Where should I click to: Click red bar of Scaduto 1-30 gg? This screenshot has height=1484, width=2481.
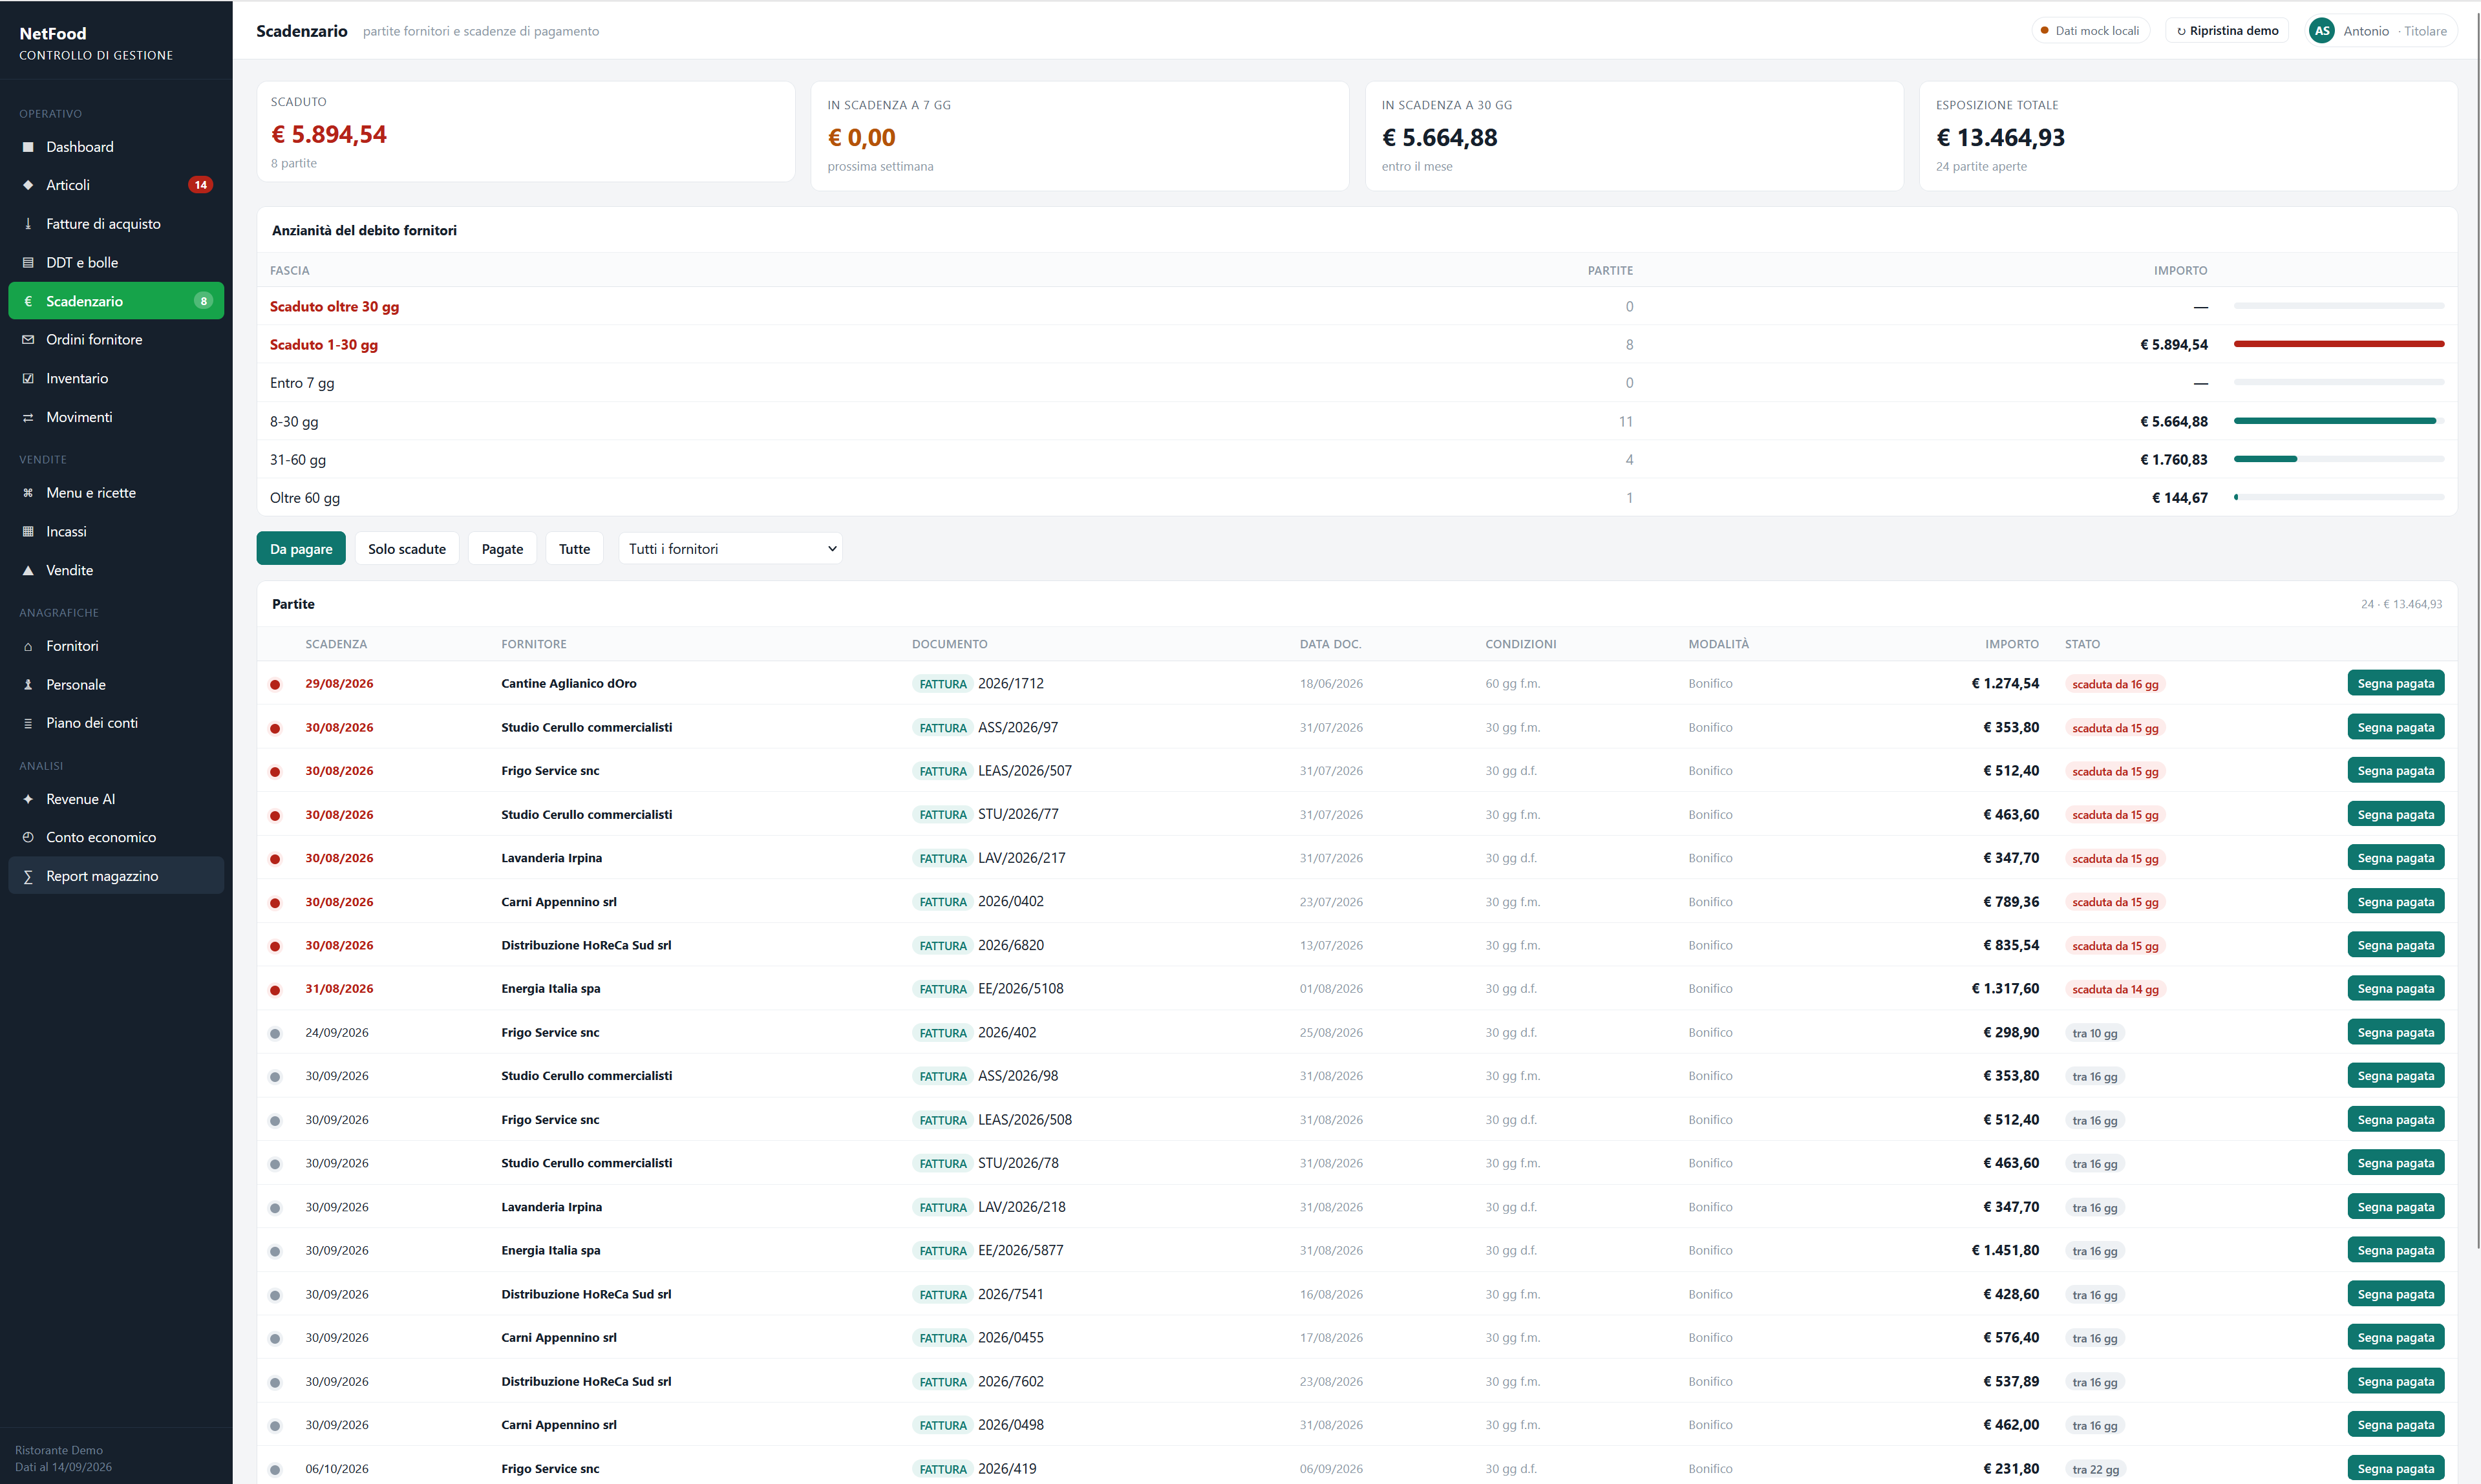[x=2338, y=344]
